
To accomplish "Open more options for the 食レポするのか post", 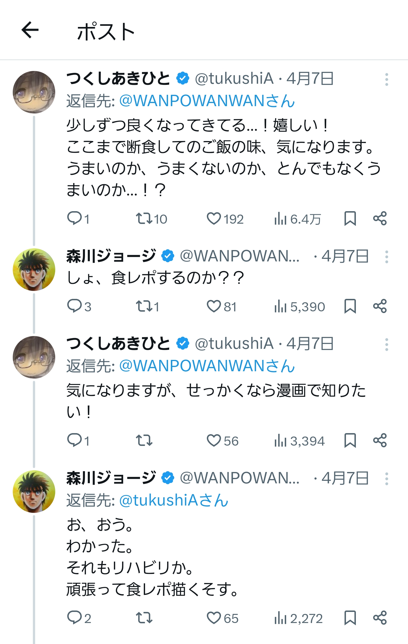I will (386, 257).
